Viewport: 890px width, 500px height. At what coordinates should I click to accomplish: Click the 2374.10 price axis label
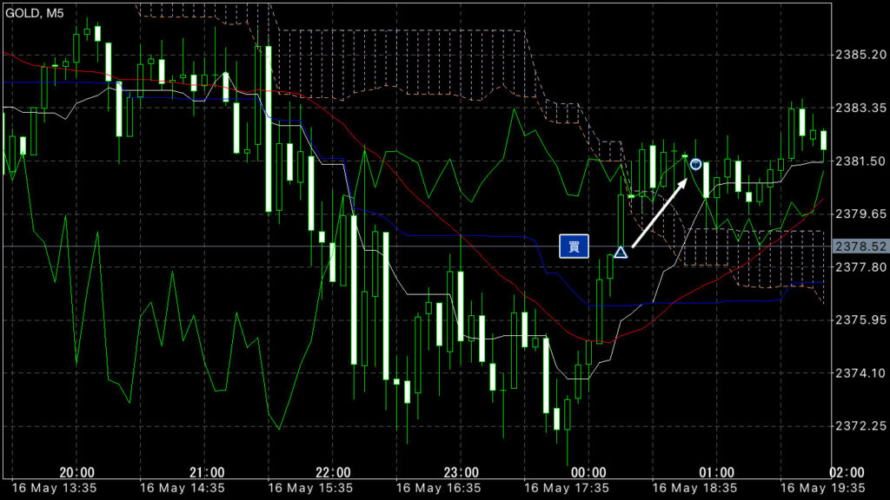859,373
